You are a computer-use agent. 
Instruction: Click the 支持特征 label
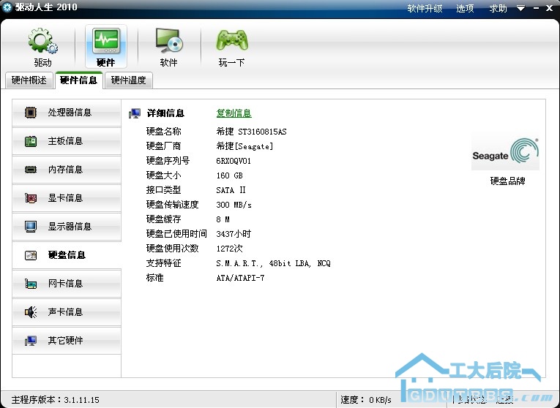point(163,263)
